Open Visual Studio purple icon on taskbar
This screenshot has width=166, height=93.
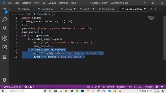(x=104, y=91)
